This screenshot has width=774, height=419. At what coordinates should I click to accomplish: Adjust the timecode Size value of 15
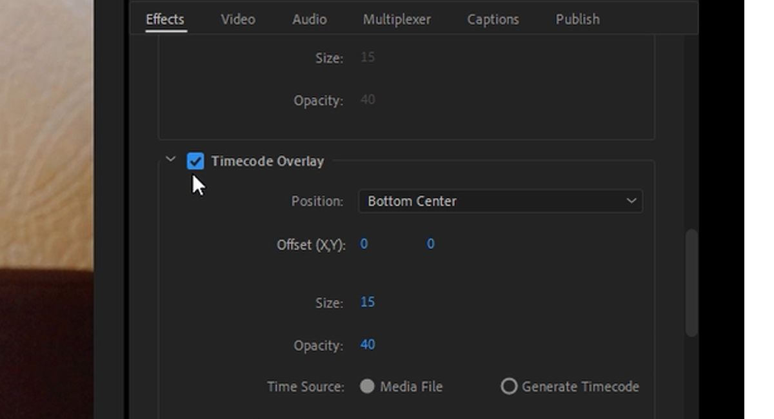click(x=366, y=302)
